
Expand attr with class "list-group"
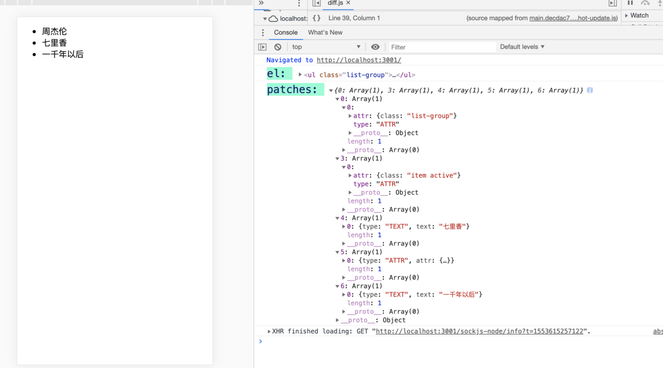(x=350, y=116)
